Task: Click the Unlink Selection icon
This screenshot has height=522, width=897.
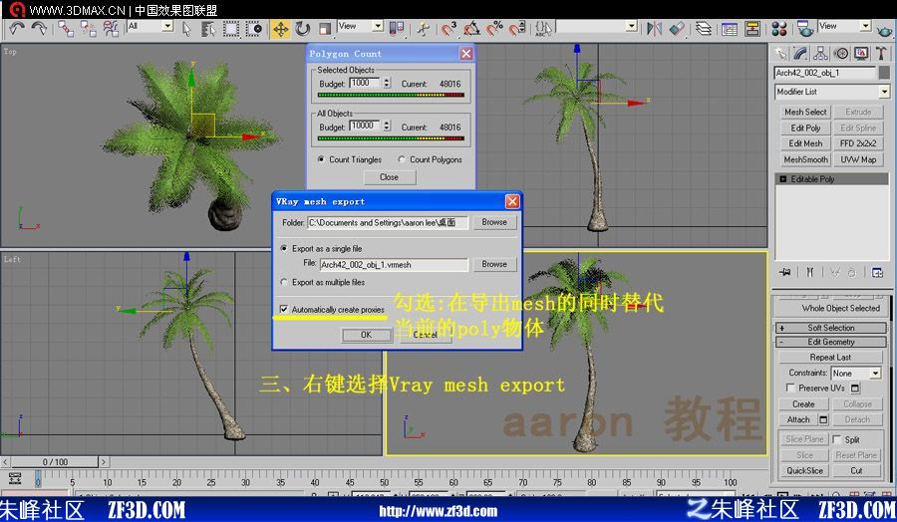Action: pyautogui.click(x=88, y=29)
